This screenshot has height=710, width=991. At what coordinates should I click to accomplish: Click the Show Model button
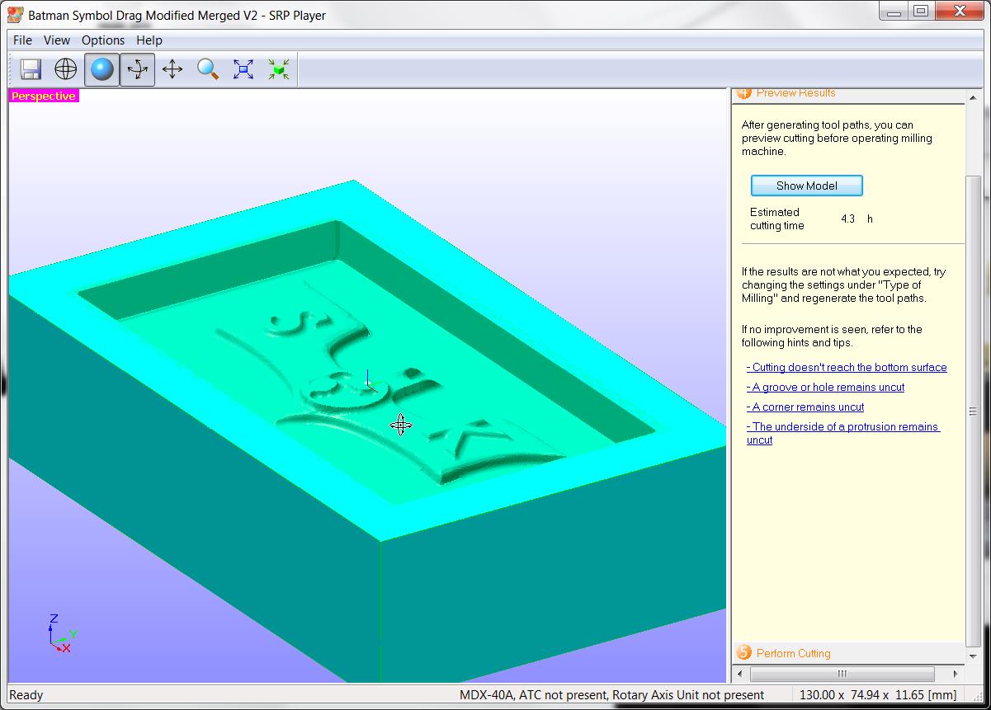807,186
